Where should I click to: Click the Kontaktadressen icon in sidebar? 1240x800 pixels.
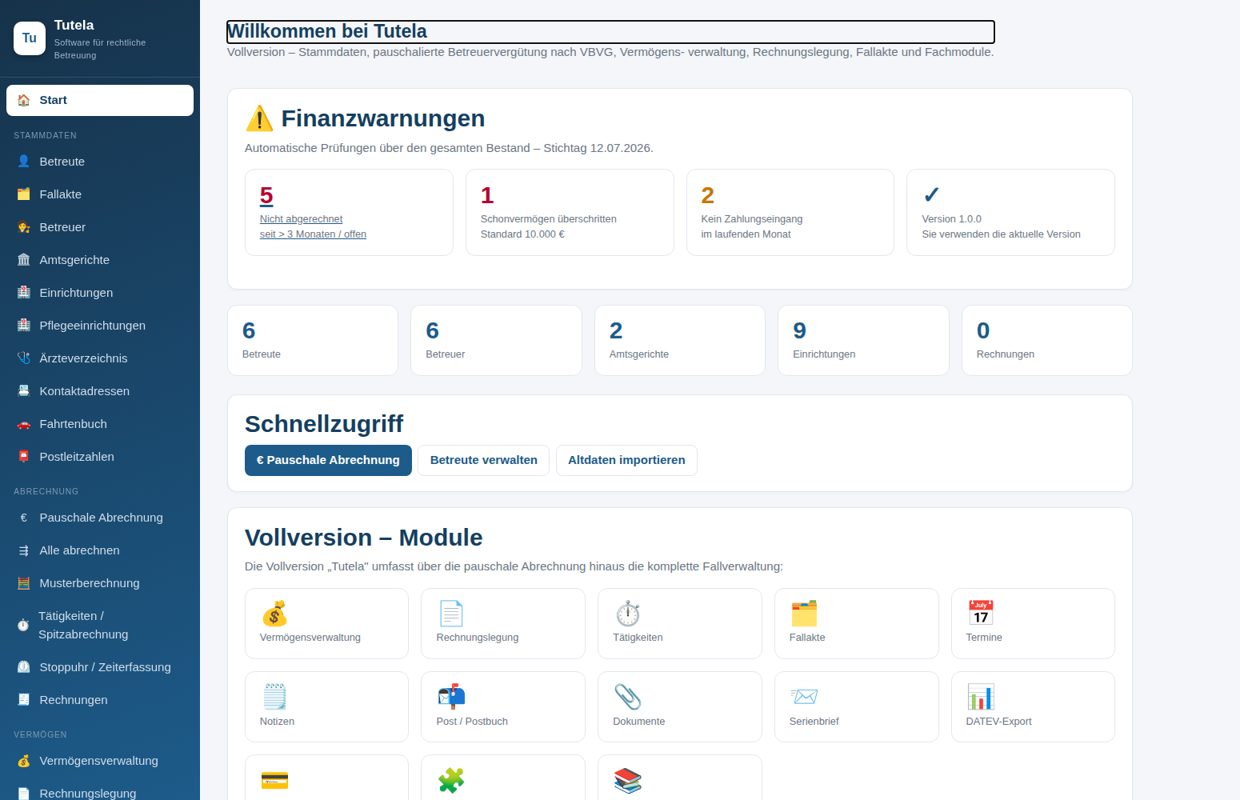24,390
